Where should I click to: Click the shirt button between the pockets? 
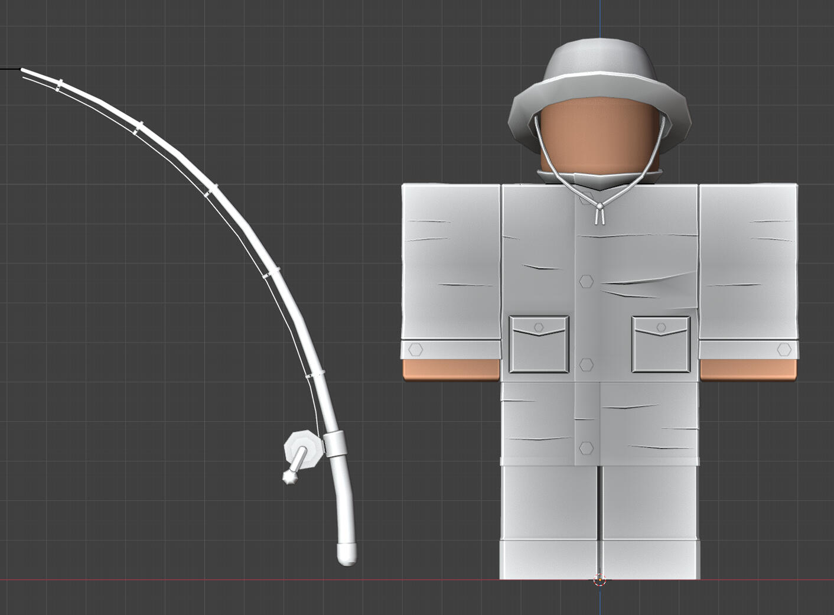pyautogui.click(x=586, y=365)
